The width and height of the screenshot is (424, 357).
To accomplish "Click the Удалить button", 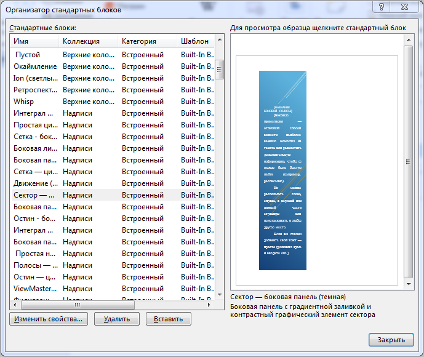I will point(116,319).
